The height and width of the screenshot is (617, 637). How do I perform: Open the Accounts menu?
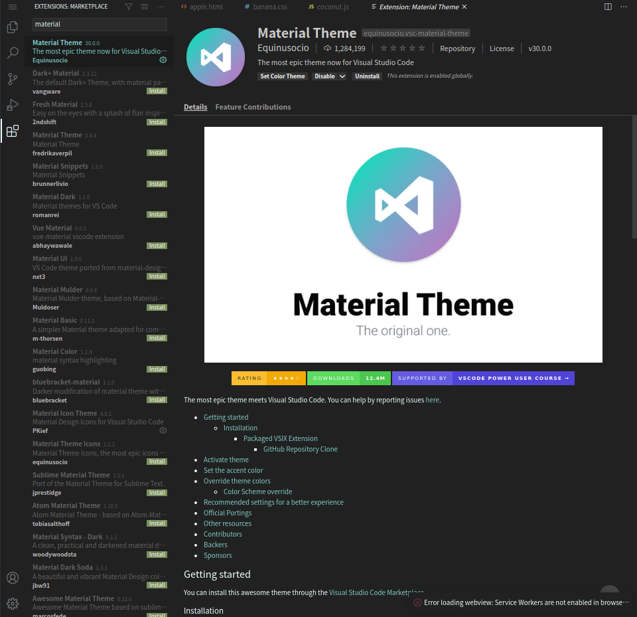point(13,578)
